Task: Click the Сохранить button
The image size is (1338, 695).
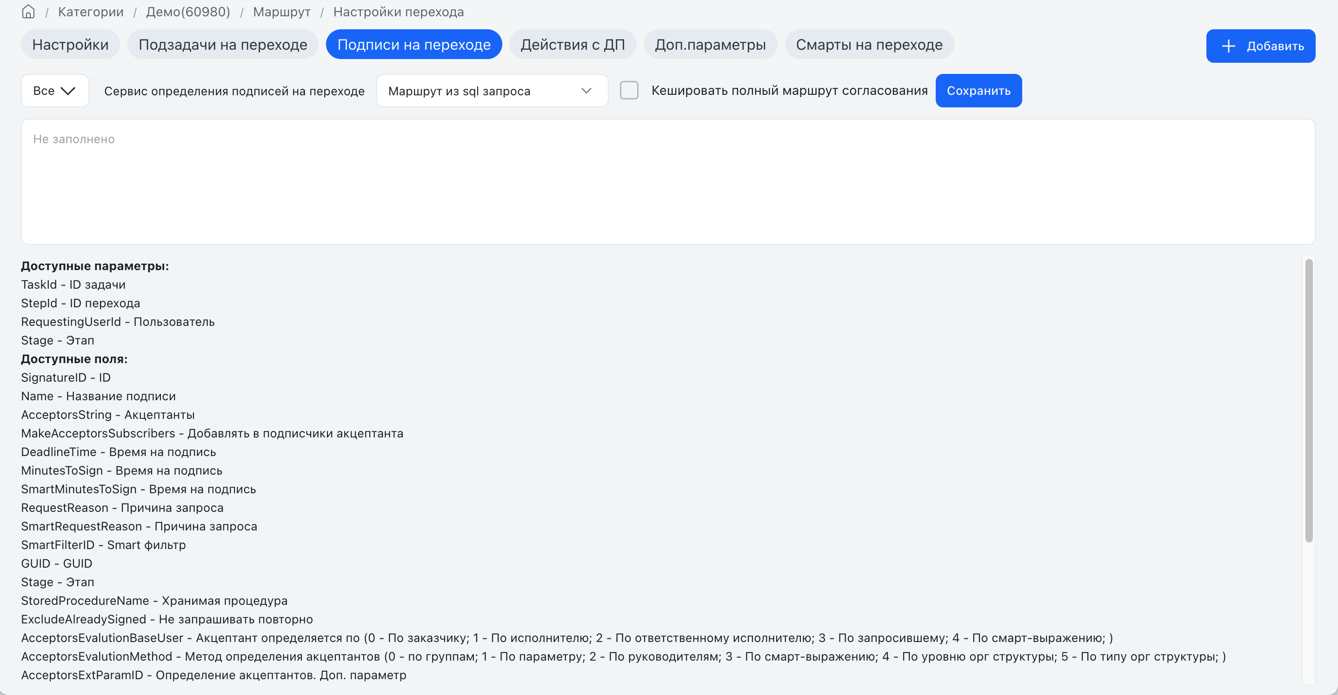Action: tap(979, 91)
